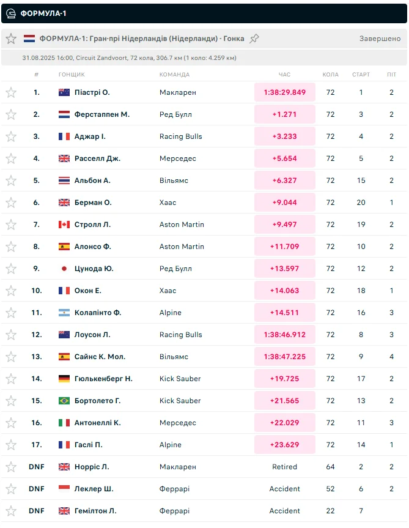Click the ГОНЩИК column header
Image resolution: width=409 pixels, height=528 pixels.
tap(72, 75)
